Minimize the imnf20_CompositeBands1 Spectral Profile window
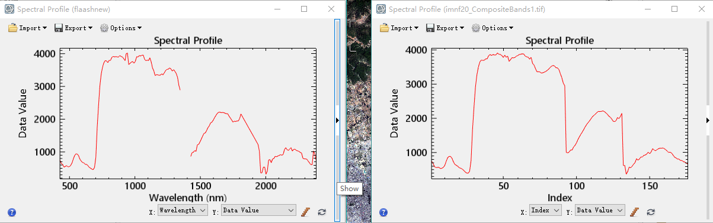713x223 pixels. click(647, 9)
